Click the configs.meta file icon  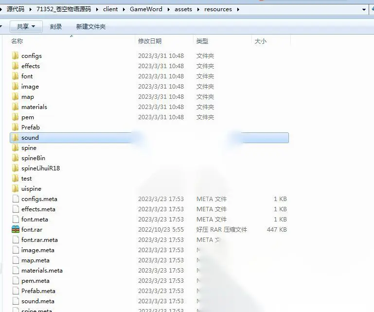pyautogui.click(x=16, y=199)
